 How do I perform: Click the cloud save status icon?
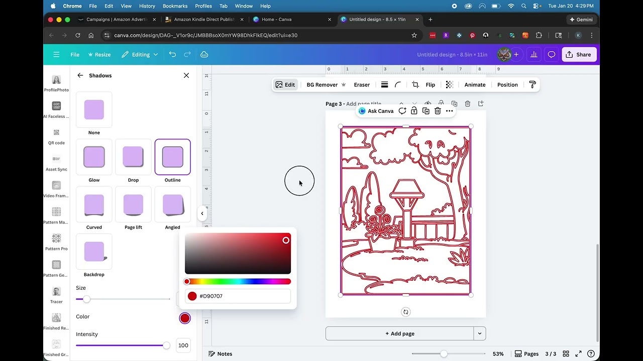tap(204, 55)
